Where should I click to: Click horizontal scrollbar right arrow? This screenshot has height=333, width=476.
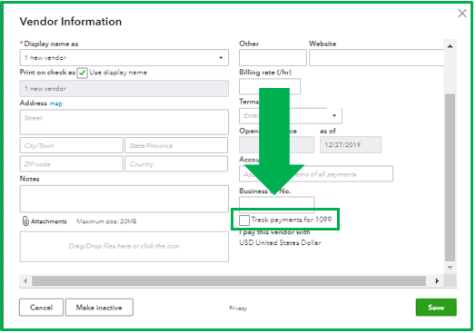[437, 281]
